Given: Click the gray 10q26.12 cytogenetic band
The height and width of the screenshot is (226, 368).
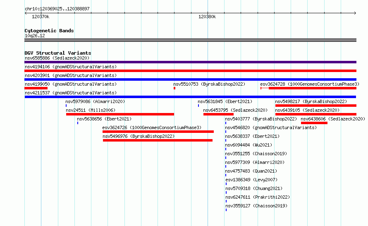Looking at the screenshot, I should 190,40.
